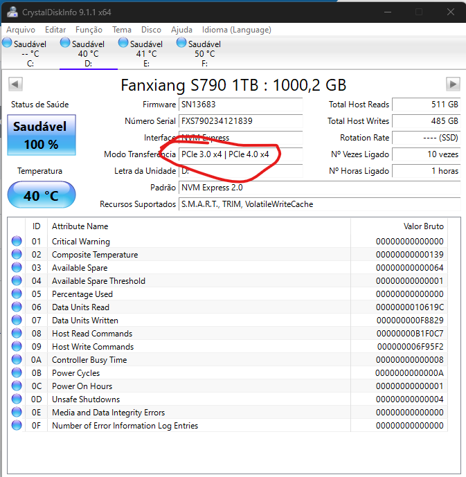Click the 40 °C temperature button

[42, 195]
